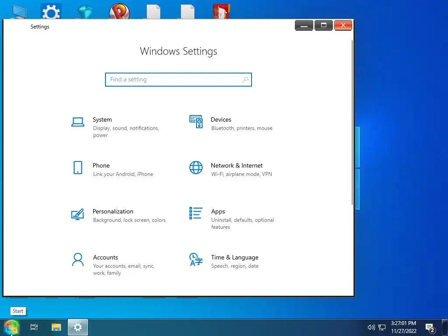Select the Apps list icon

(x=196, y=213)
